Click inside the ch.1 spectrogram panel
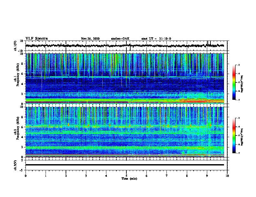Image resolution: width=256 pixels, height=197 pixels. pyautogui.click(x=125, y=79)
